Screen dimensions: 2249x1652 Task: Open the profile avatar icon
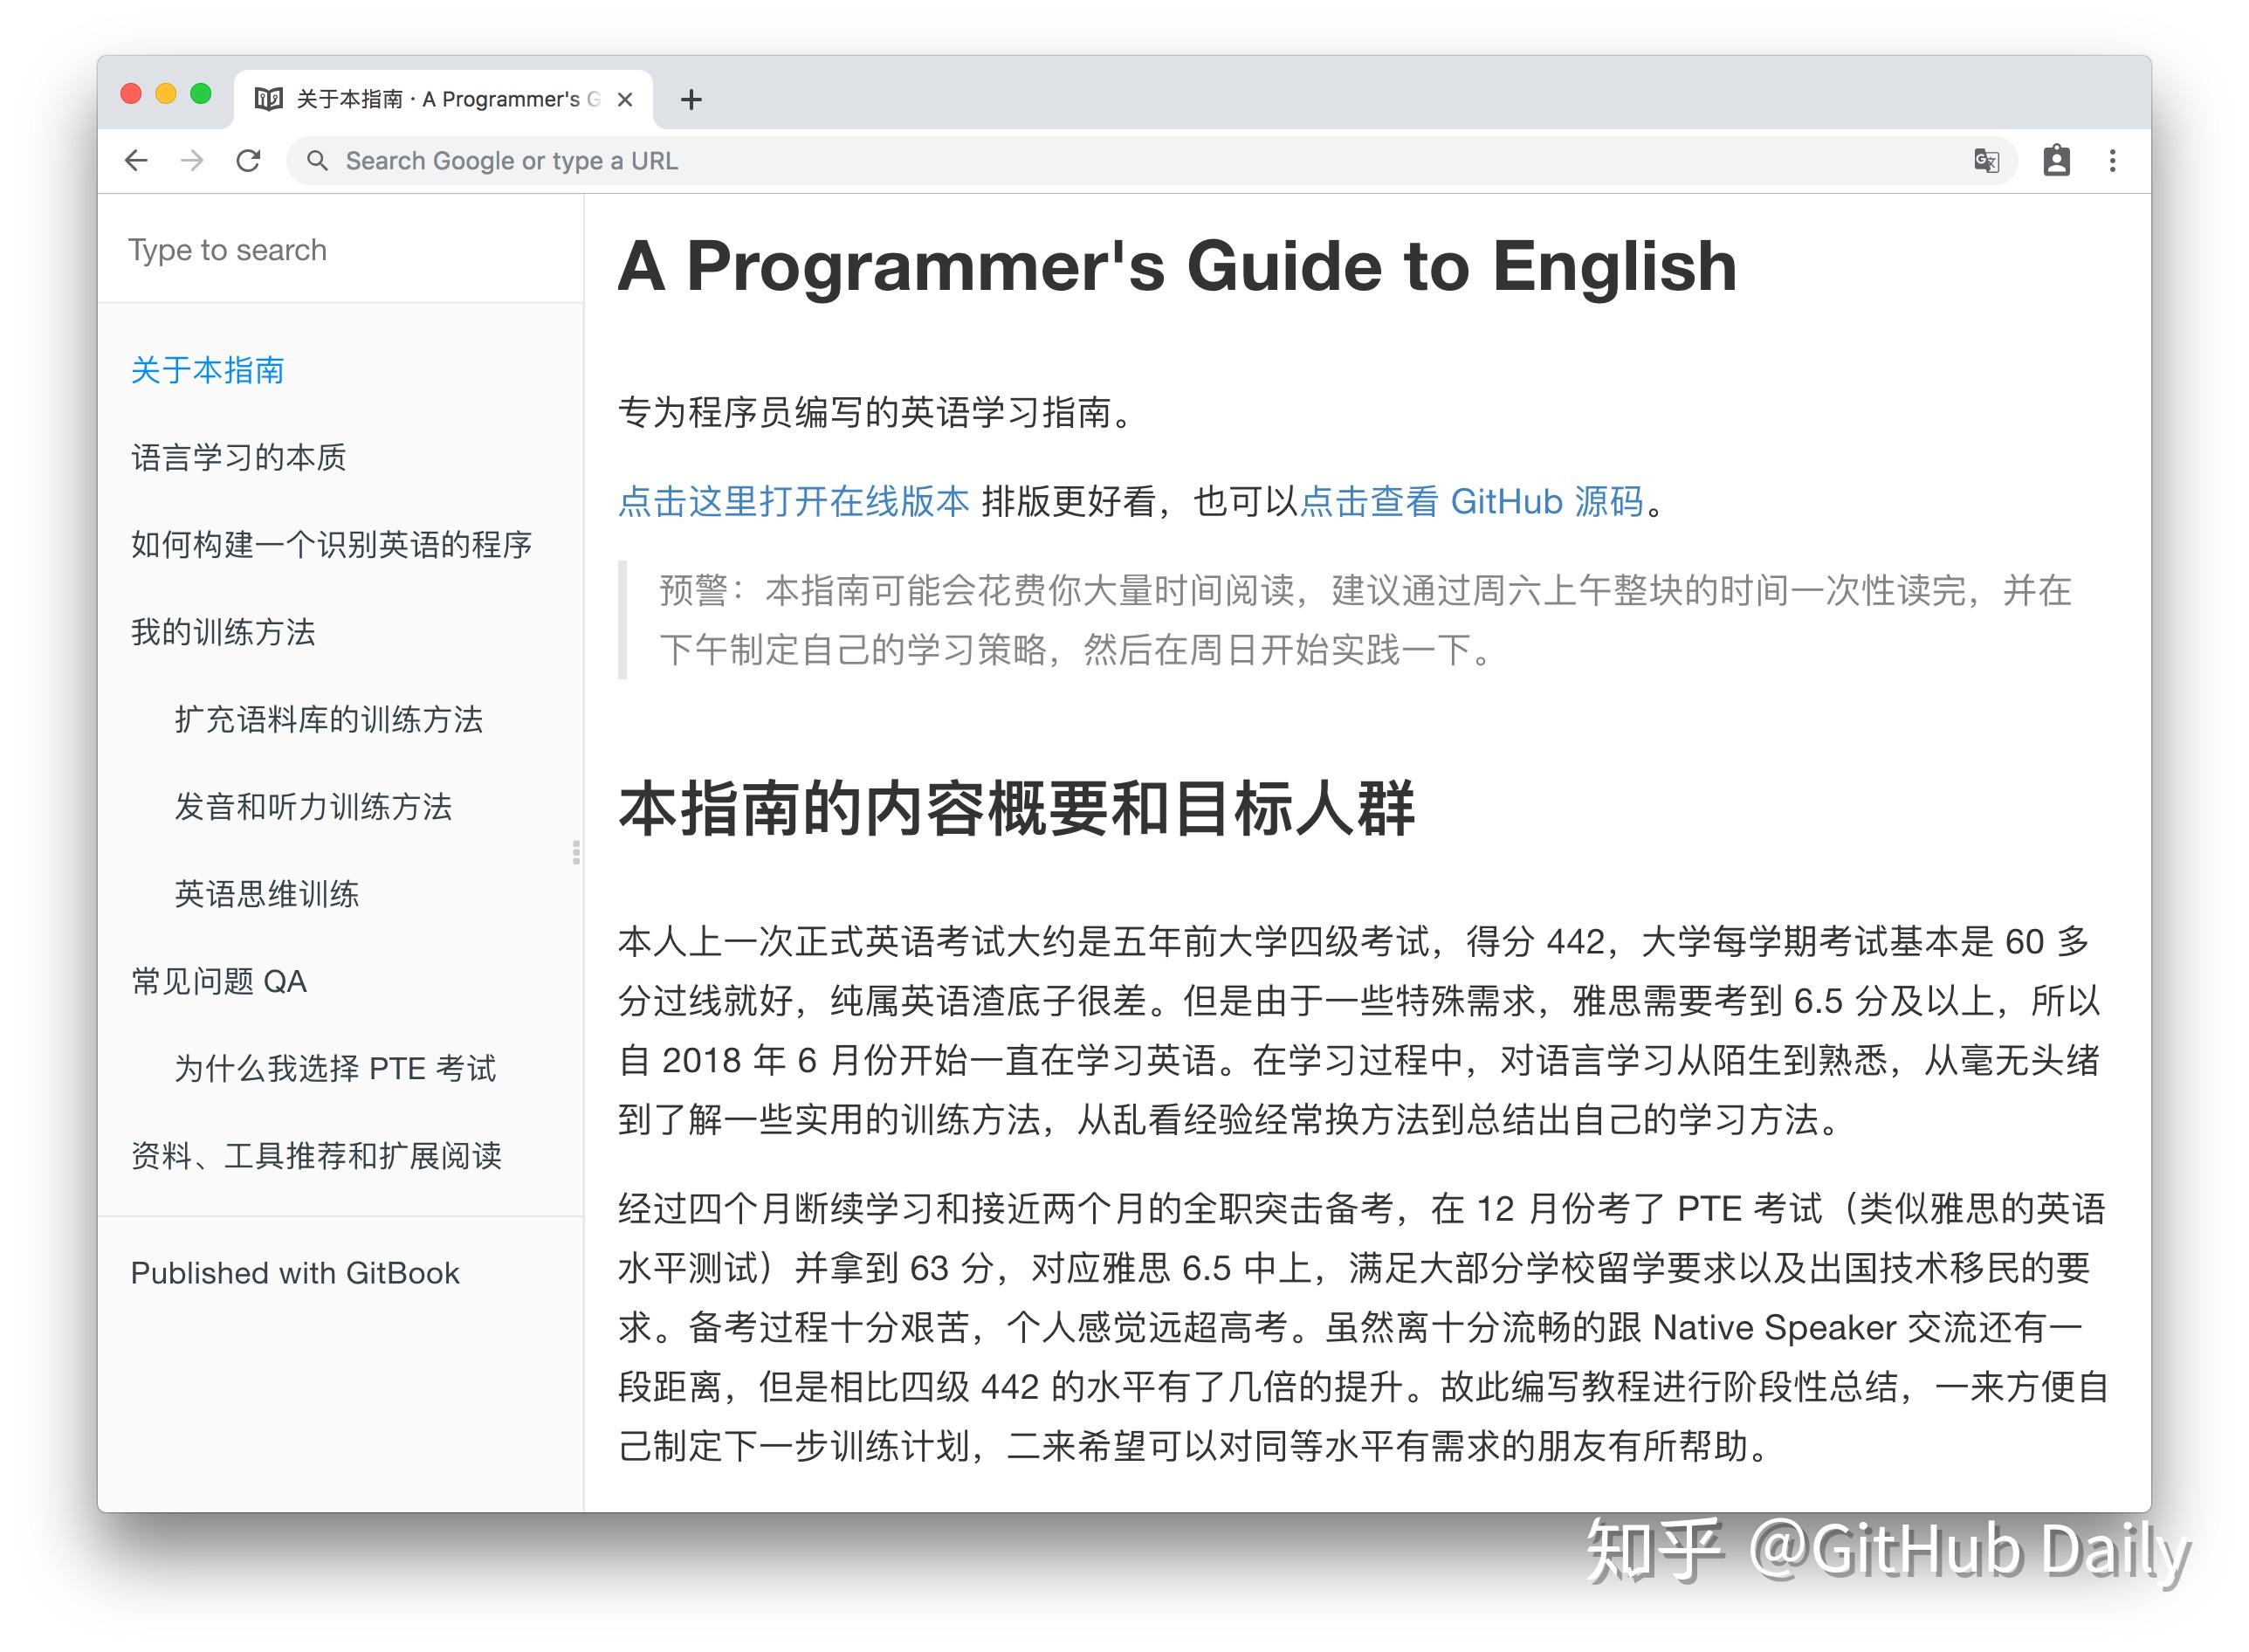click(2056, 161)
